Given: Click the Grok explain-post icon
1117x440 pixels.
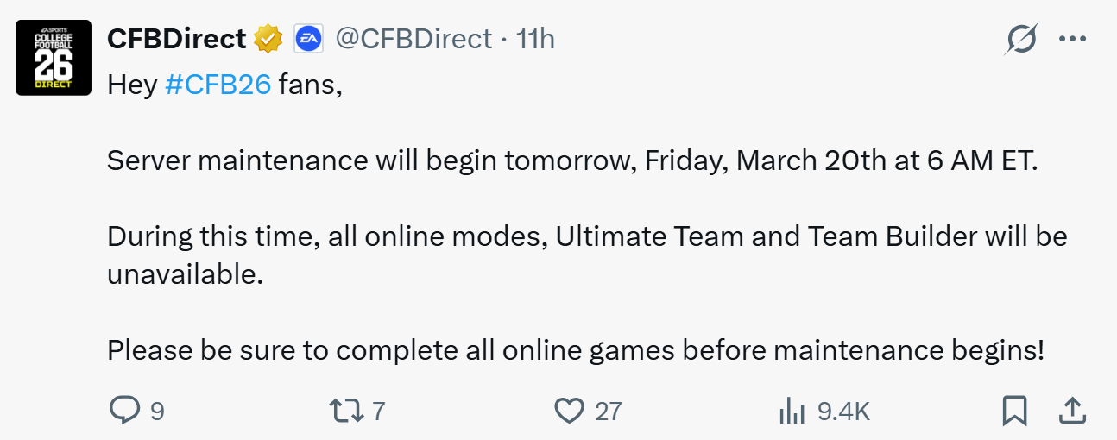Looking at the screenshot, I should 1021,39.
